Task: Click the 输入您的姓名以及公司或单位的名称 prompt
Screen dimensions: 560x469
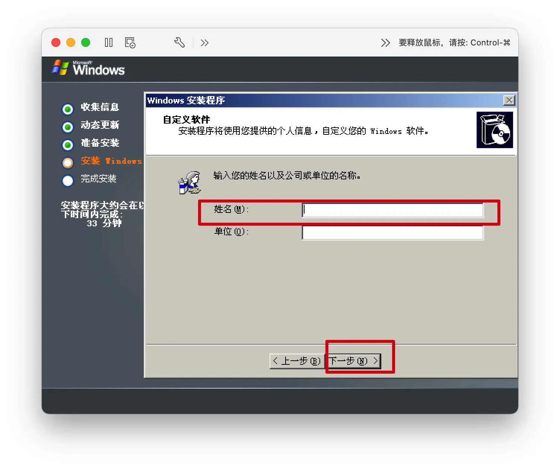Action: coord(287,175)
